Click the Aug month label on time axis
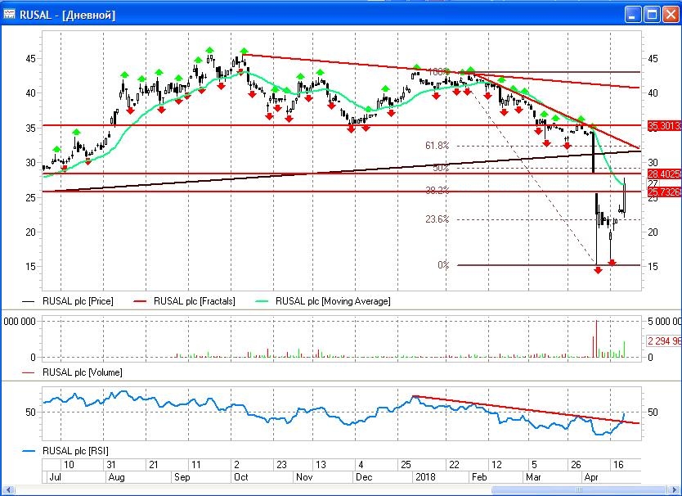The width and height of the screenshot is (682, 496). click(116, 477)
